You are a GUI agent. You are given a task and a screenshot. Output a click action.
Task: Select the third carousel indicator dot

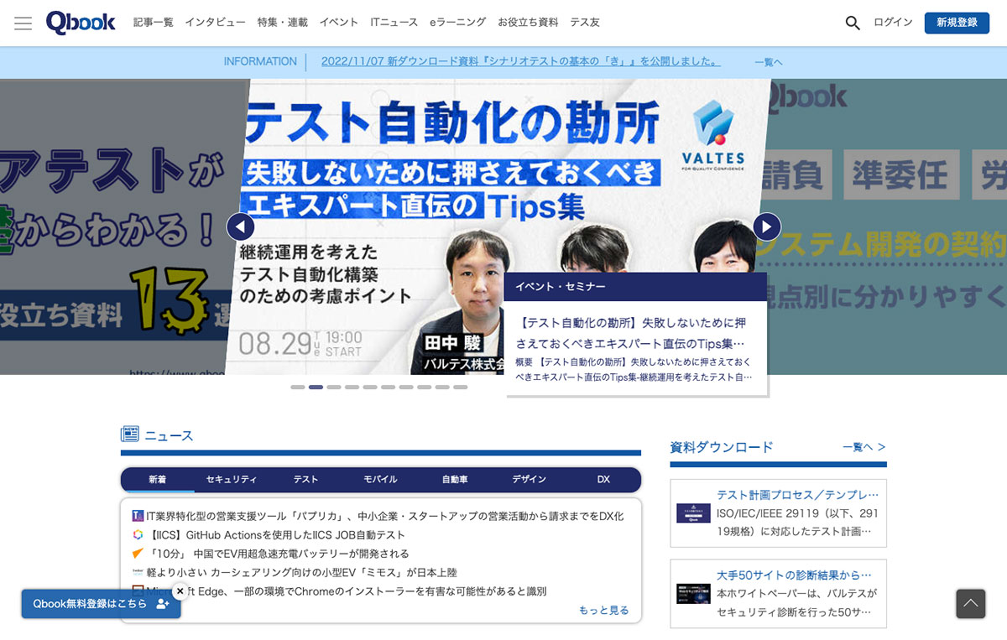(334, 388)
